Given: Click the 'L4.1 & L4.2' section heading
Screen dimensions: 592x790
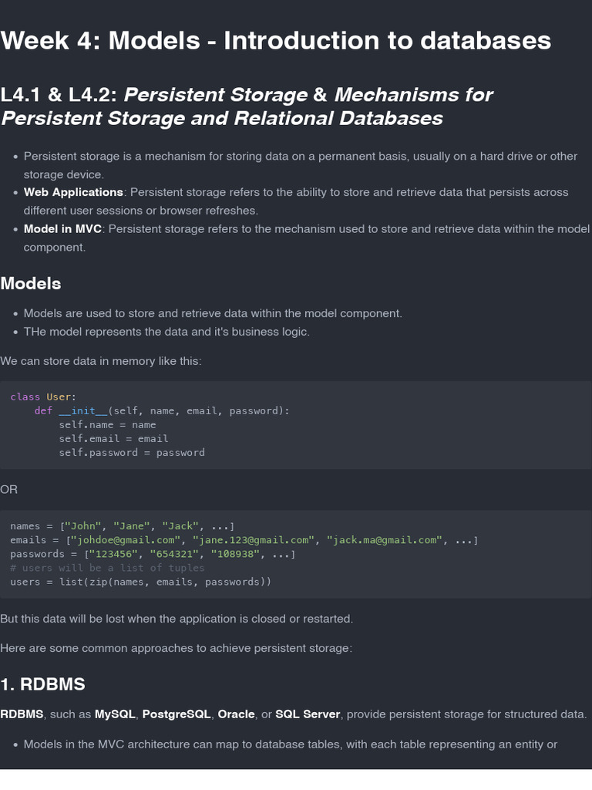Looking at the screenshot, I should [x=247, y=106].
